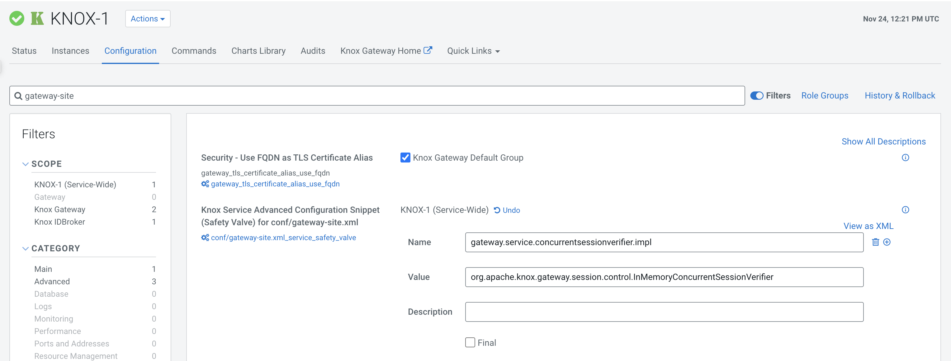Click the Undo arrow icon
The width and height of the screenshot is (951, 361).
click(497, 210)
